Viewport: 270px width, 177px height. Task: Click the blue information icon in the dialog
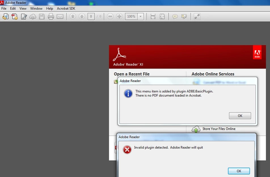128,94
